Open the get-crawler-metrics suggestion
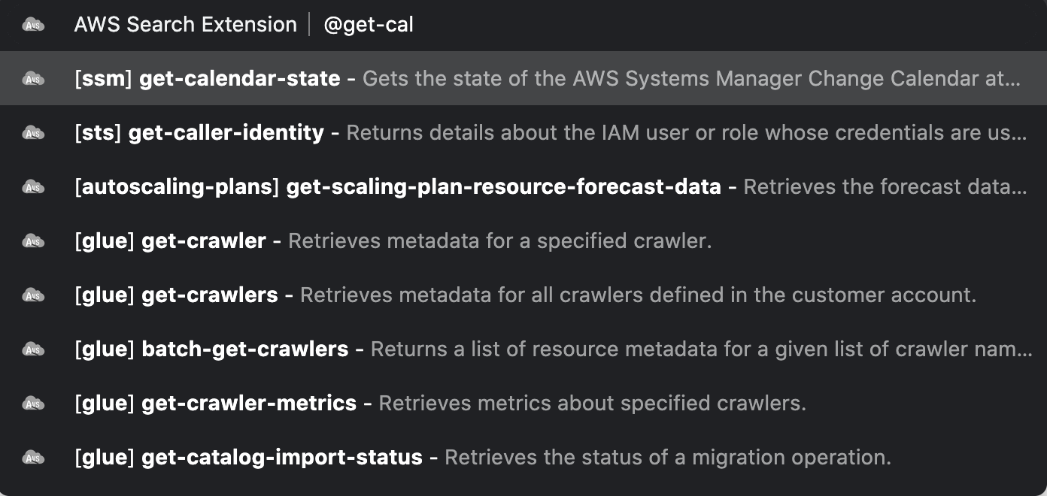Viewport: 1047px width, 496px height. [523, 403]
